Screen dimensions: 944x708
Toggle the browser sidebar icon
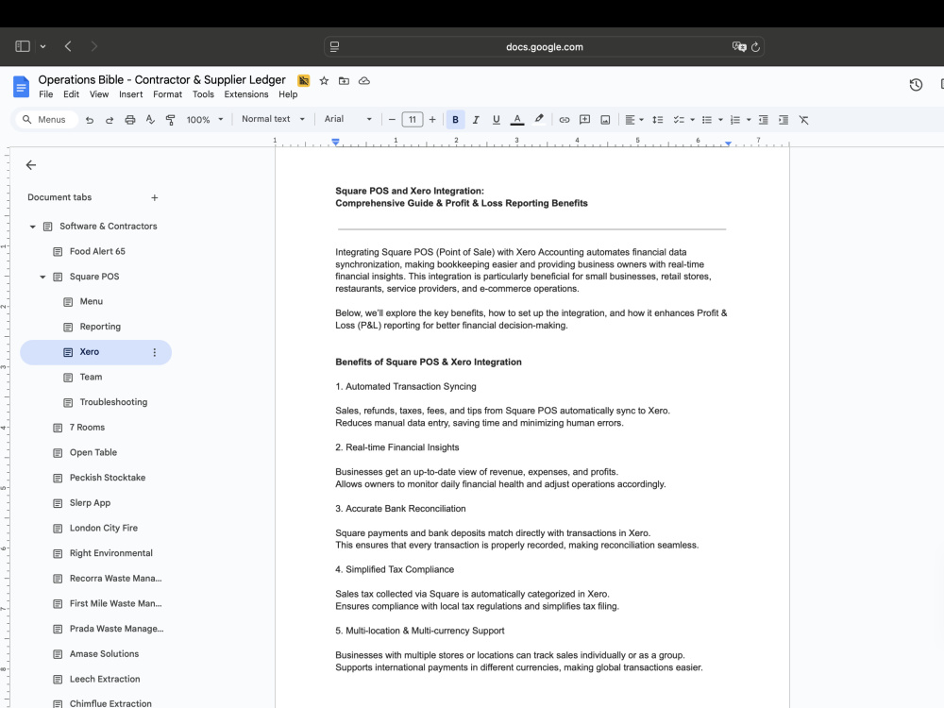point(23,46)
